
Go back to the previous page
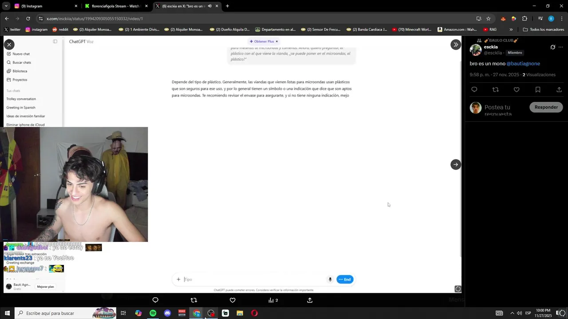(7, 19)
